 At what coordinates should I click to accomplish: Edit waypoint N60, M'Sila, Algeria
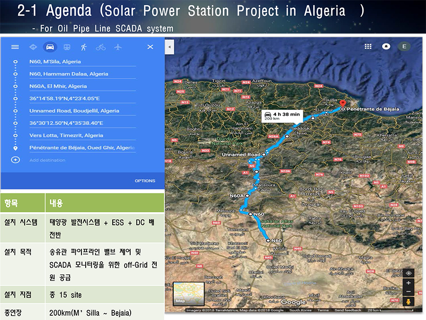click(82, 62)
